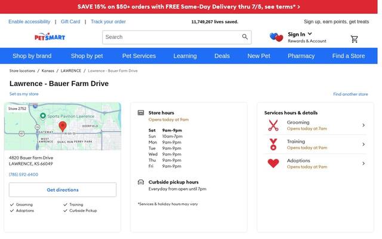Image resolution: width=382 pixels, height=239 pixels.
Task: Click the Training medal icon
Action: (273, 145)
